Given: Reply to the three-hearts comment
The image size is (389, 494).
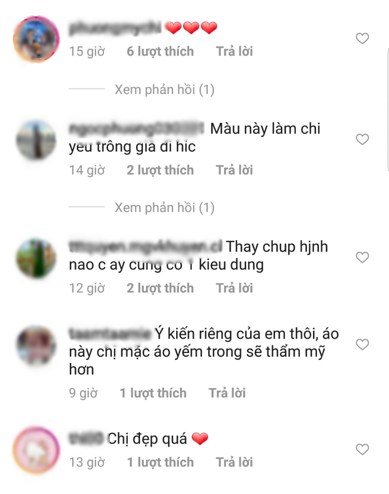Looking at the screenshot, I should pyautogui.click(x=234, y=51).
